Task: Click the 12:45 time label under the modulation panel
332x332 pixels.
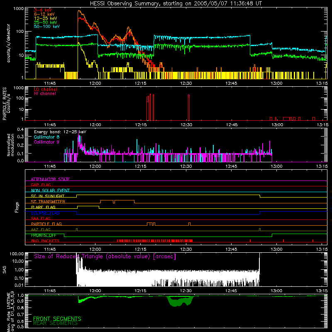Action: [231, 166]
